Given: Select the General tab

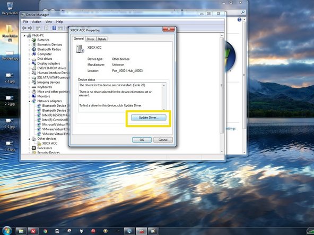Looking at the screenshot, I should tap(78, 39).
